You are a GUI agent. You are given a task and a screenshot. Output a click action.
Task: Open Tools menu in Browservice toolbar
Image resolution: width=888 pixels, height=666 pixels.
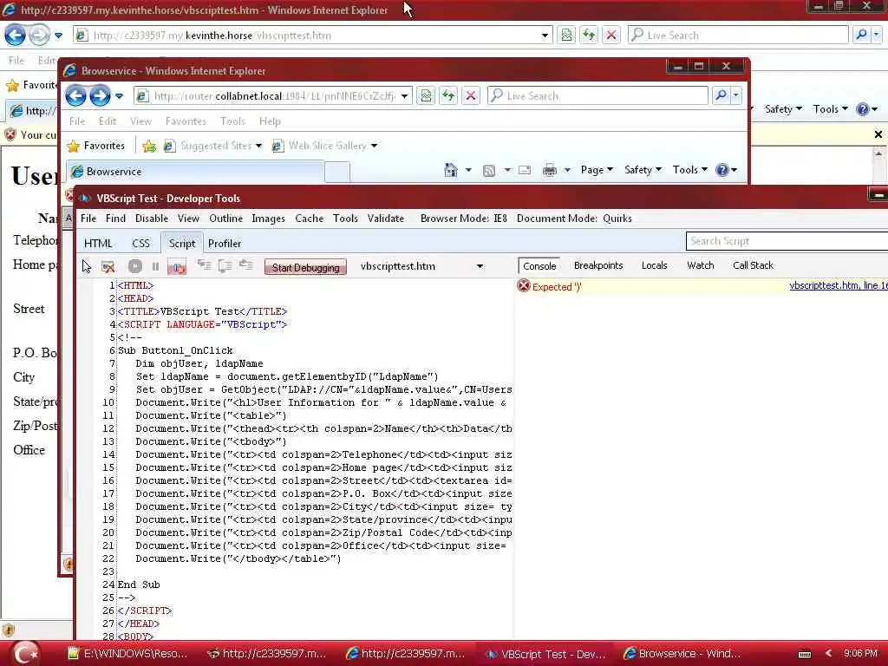coord(689,170)
